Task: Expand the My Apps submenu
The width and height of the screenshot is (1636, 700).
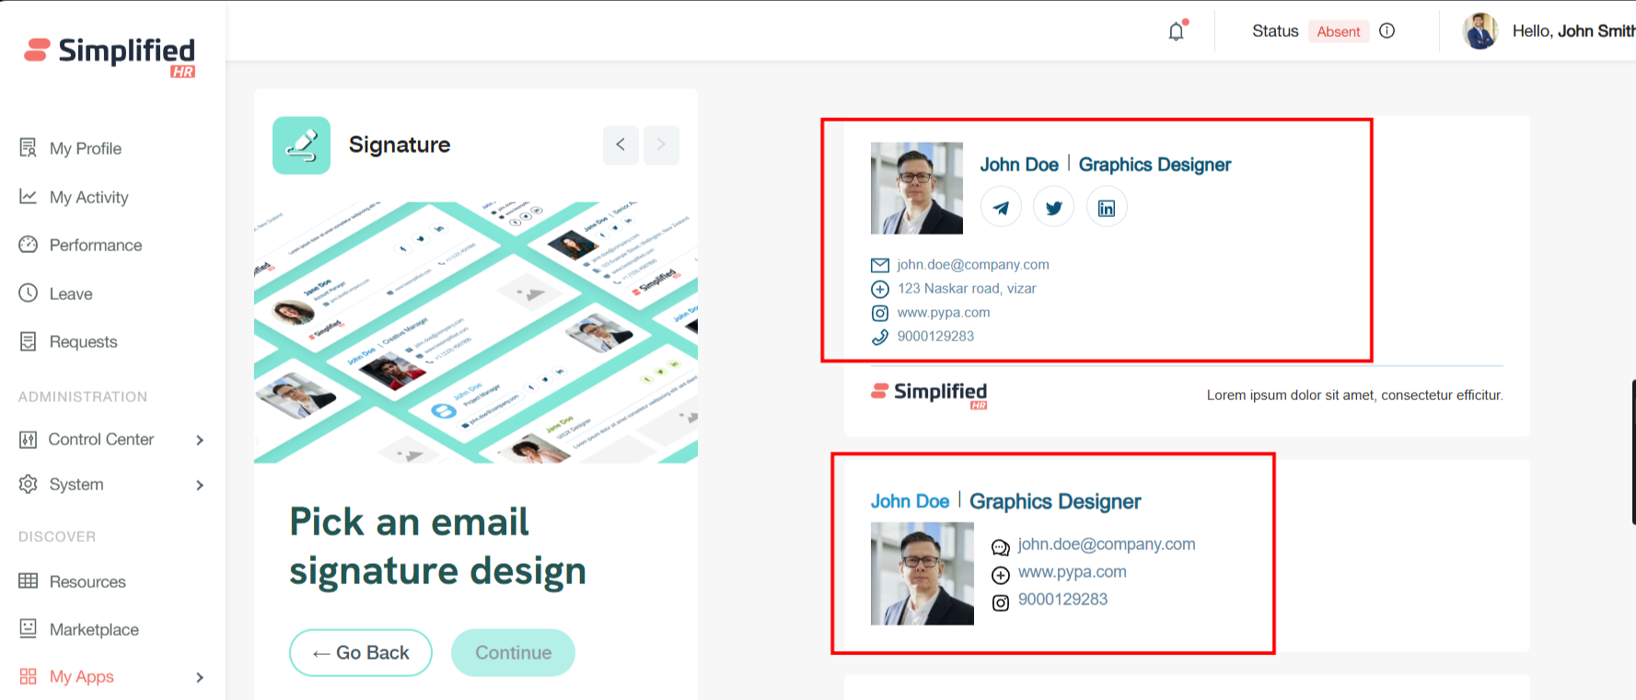Action: [x=200, y=677]
